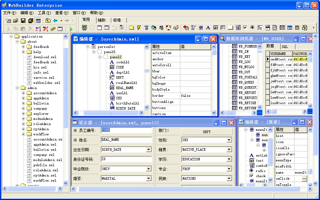
Task: Select the grid table component icon
Action: (297, 28)
